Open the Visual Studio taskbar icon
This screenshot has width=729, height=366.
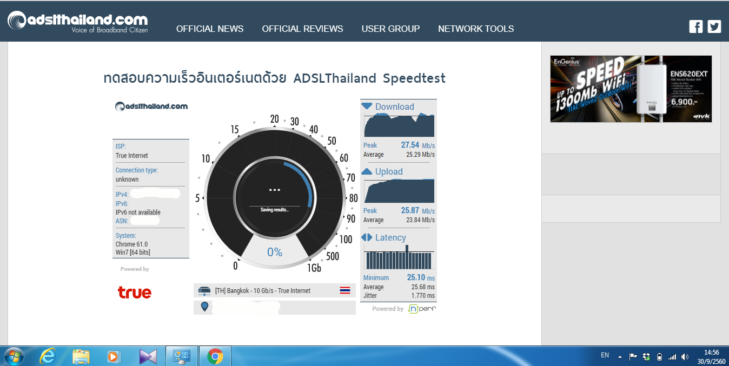[148, 356]
